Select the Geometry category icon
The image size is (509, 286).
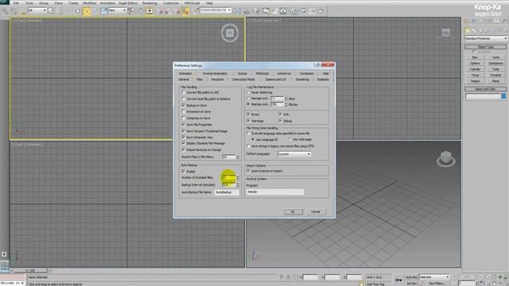click(x=468, y=31)
